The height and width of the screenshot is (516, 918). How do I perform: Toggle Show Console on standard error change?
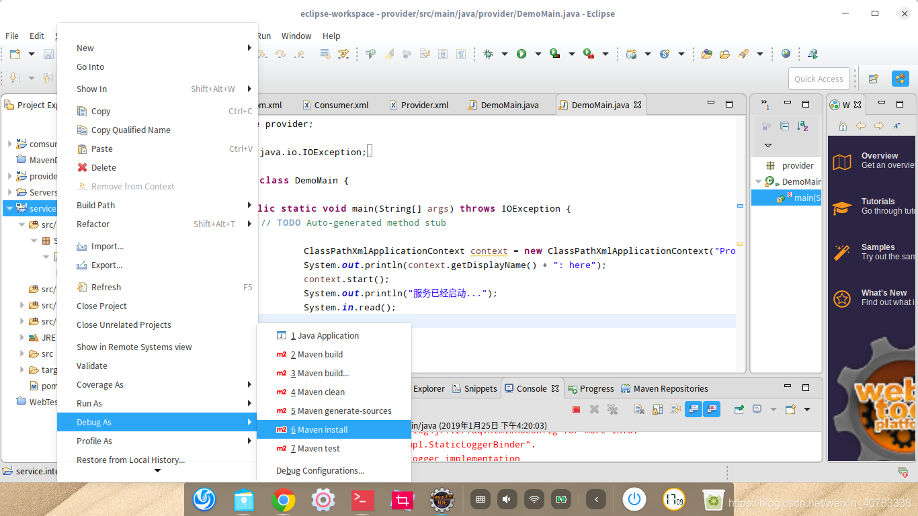coord(712,409)
